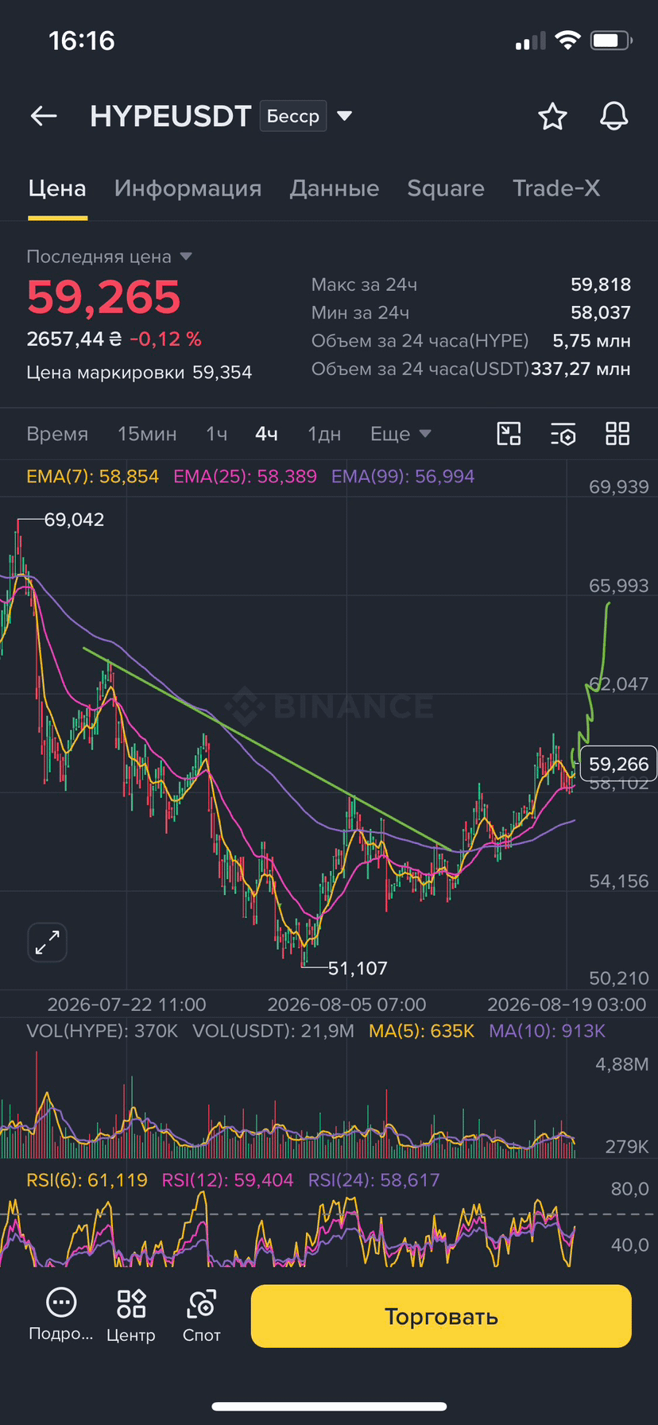Tap the EMA(7): 58,854 indicator label
This screenshot has width=658, height=1425.
[92, 477]
